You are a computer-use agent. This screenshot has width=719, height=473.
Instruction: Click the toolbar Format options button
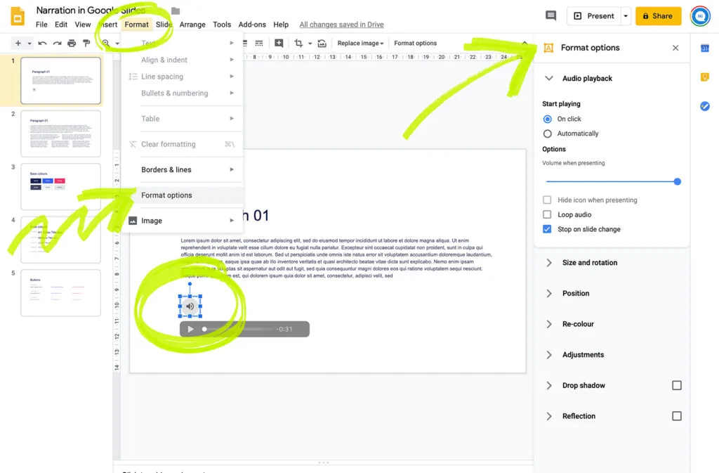415,43
